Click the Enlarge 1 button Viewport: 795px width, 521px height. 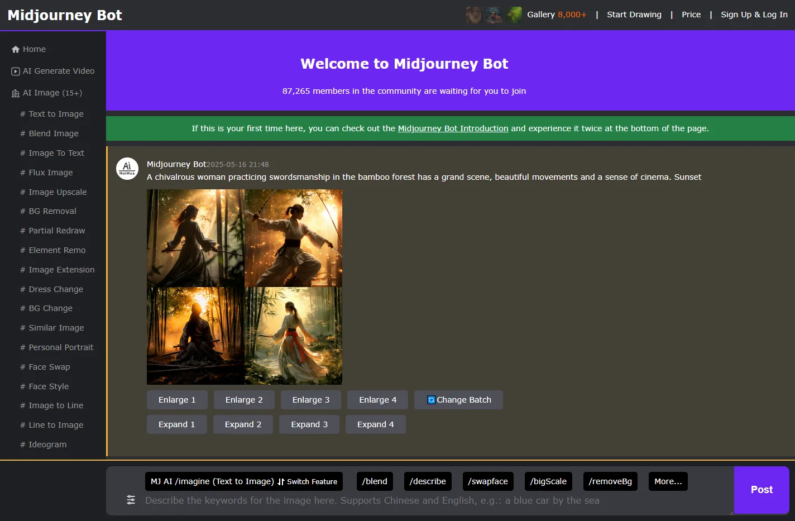point(177,400)
